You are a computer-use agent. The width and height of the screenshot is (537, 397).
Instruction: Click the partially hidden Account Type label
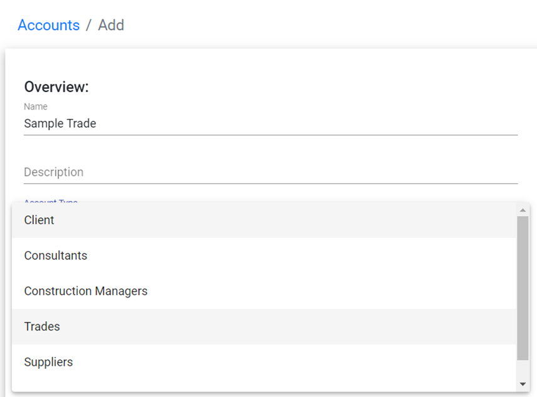pos(50,202)
